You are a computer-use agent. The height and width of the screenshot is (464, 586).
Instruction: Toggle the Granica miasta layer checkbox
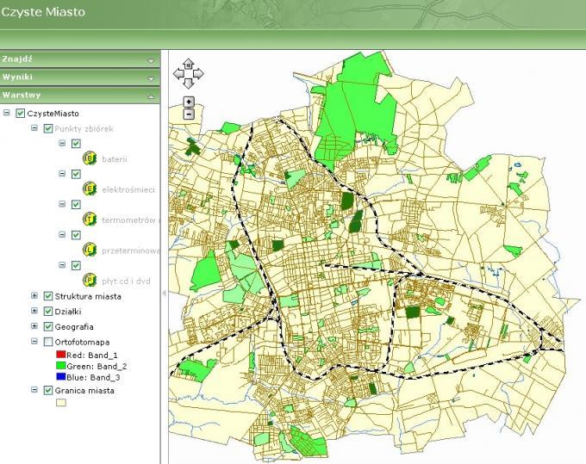click(48, 390)
